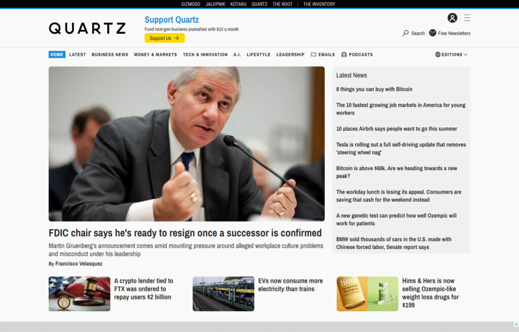Visit The Inventory from the top bar

tap(319, 4)
